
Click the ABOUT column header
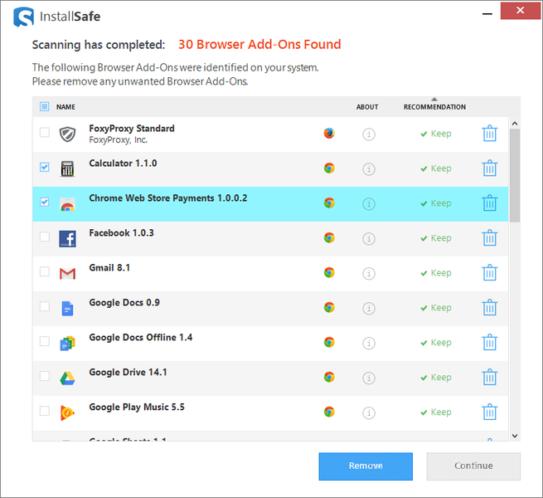coord(367,107)
